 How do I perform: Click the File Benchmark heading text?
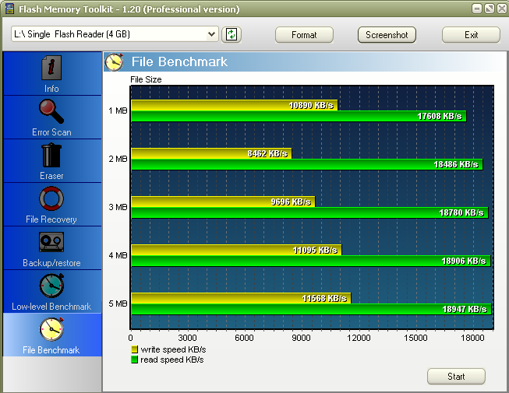tap(179, 61)
